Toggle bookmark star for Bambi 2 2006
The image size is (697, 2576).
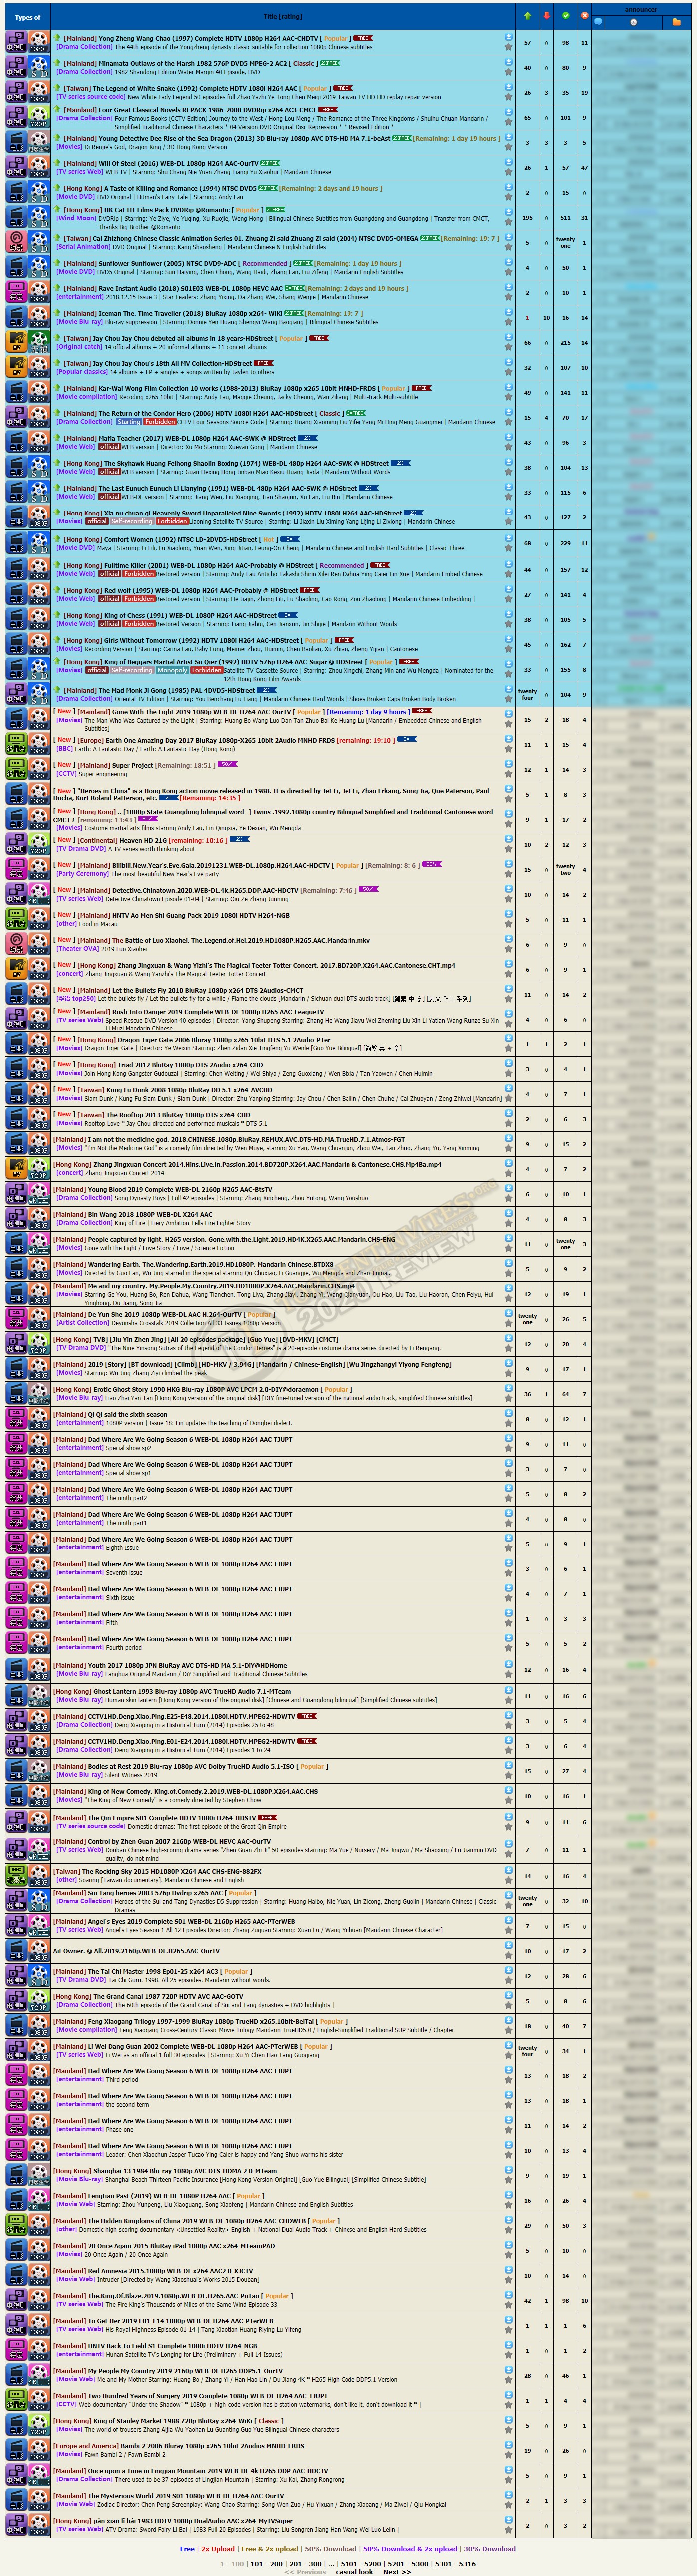pos(508,2455)
